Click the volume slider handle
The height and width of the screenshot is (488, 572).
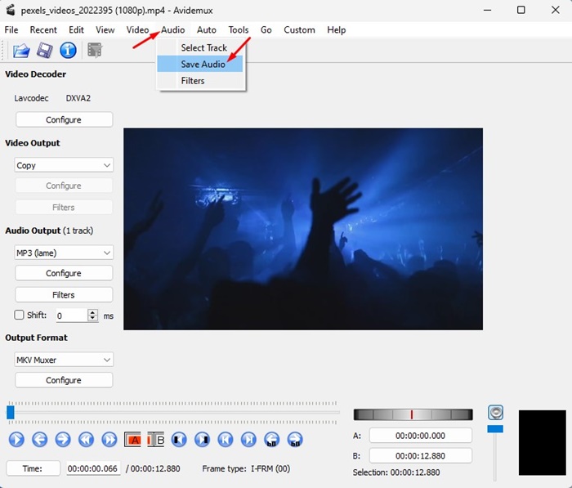coord(495,429)
